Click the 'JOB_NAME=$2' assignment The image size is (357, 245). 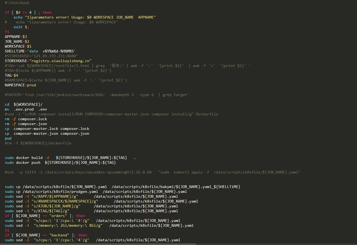(17, 41)
